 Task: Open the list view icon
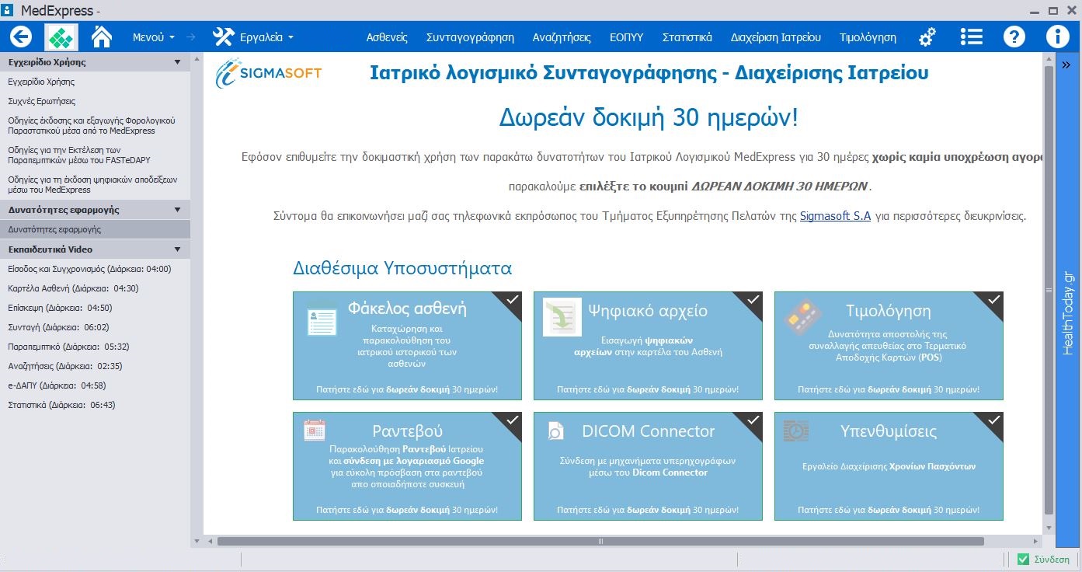coord(971,37)
